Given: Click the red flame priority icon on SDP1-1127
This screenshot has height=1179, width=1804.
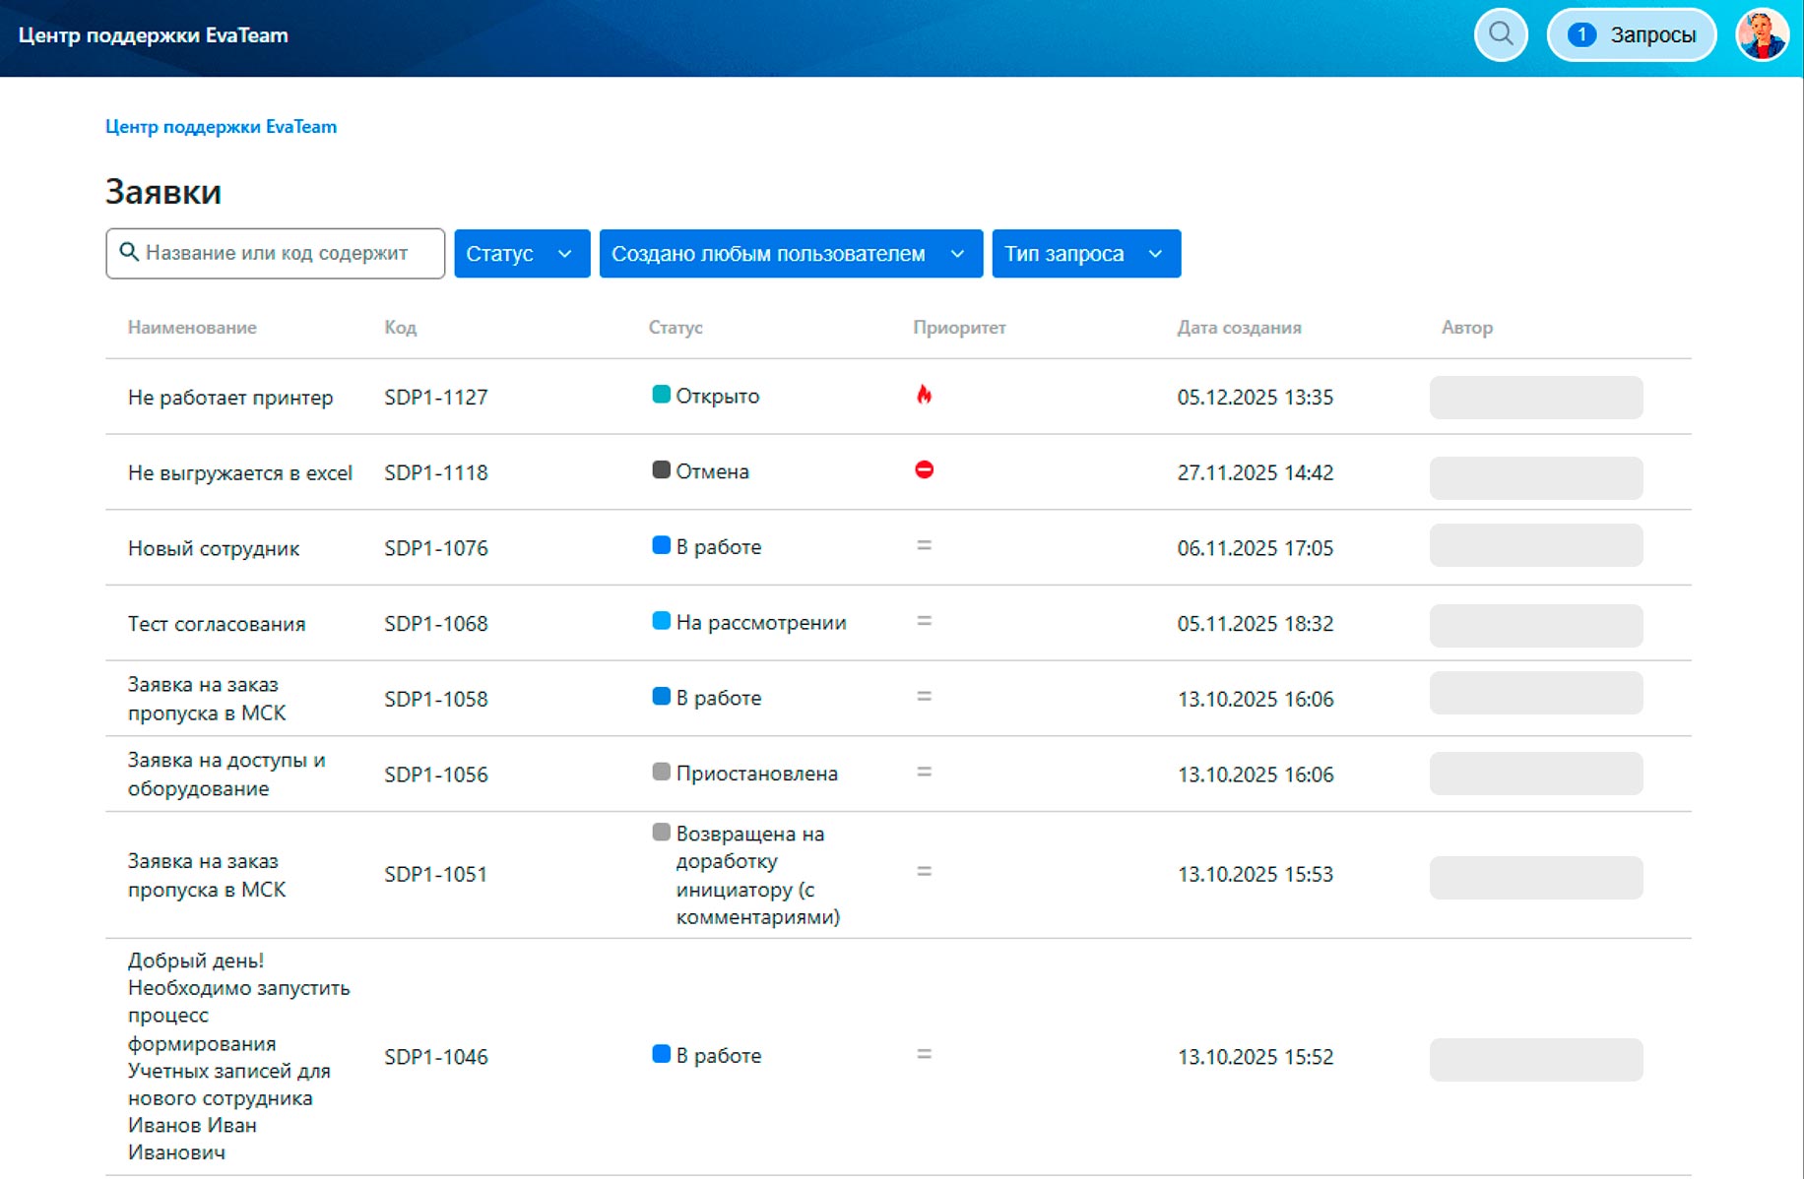Looking at the screenshot, I should pyautogui.click(x=924, y=396).
